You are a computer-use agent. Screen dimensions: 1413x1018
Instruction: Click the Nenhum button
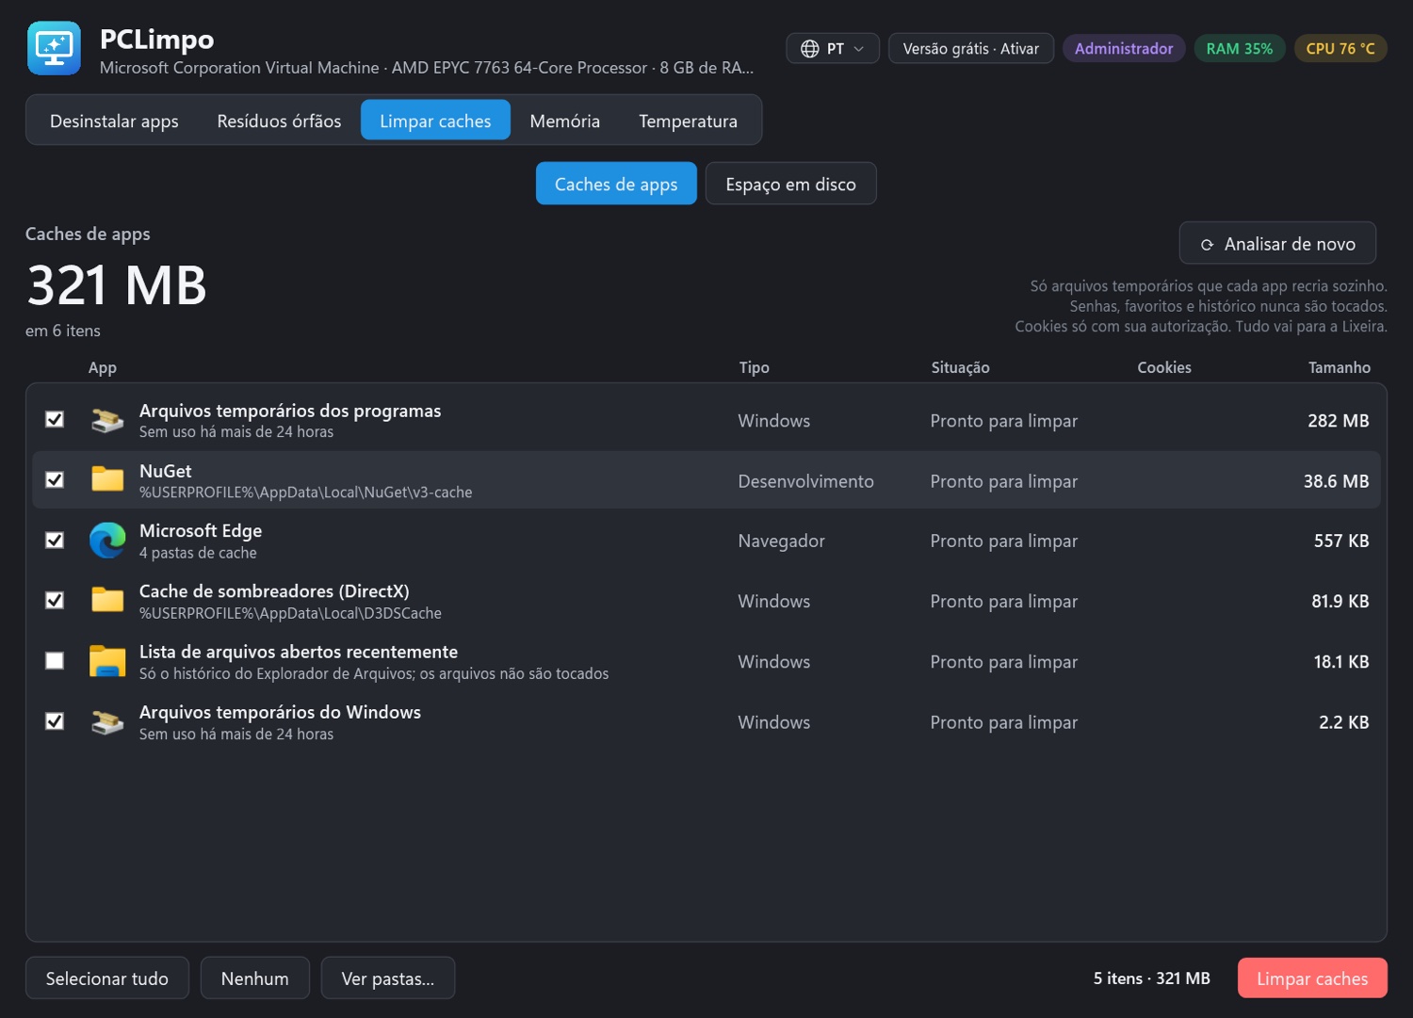click(254, 978)
